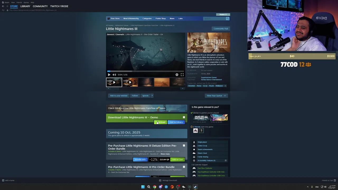Go to LIBRARY section
Viewport: 338px width, 190px height.
click(25, 6)
